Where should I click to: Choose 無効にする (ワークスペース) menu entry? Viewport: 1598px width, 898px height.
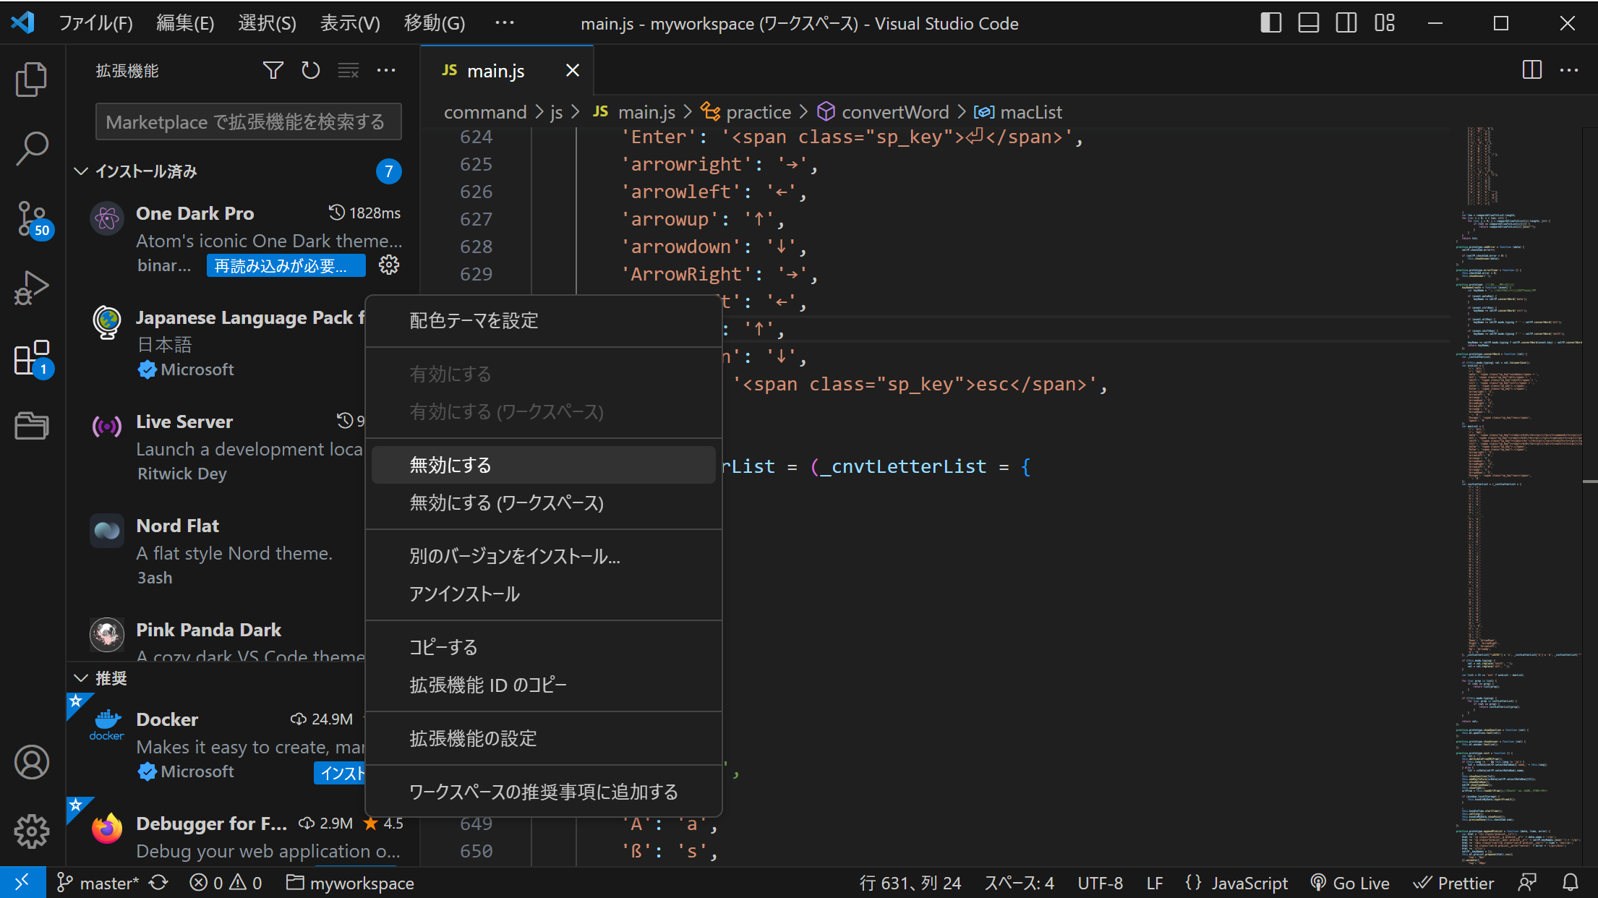point(544,503)
